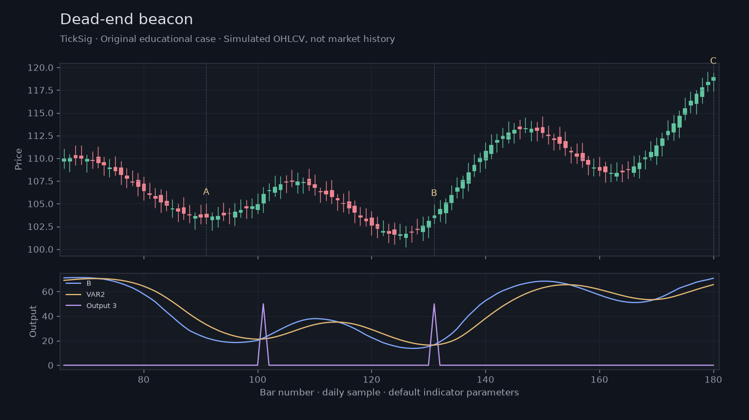Click price axis tick '102.5'
This screenshot has height=420, width=749.
pyautogui.click(x=40, y=227)
